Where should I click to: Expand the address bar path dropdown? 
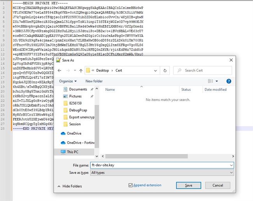coord(155,71)
